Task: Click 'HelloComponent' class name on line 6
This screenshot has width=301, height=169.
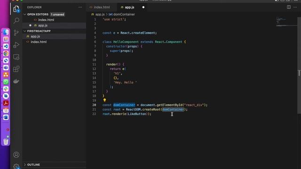Action: 126,42
